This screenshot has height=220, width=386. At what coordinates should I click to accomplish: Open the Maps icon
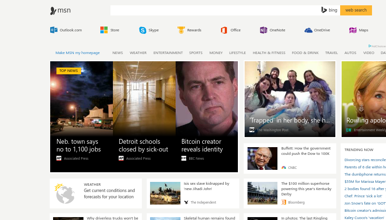(353, 30)
